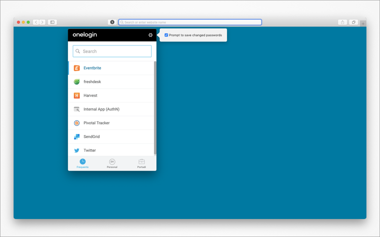380x237 pixels.
Task: Click the Pivotal Tracker icon
Action: (76, 123)
